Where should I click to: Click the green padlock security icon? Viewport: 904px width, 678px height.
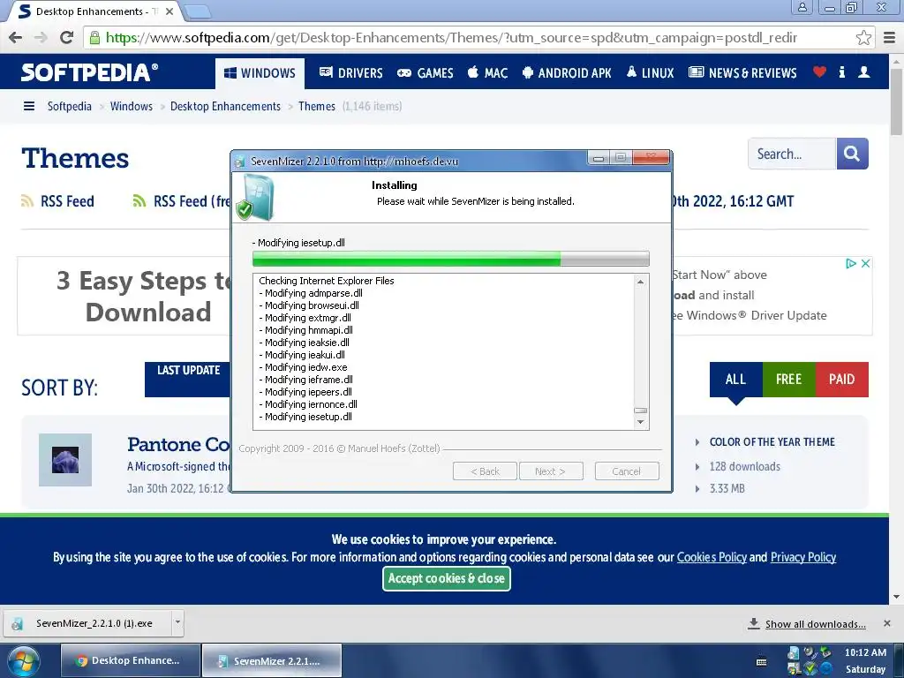tap(94, 38)
